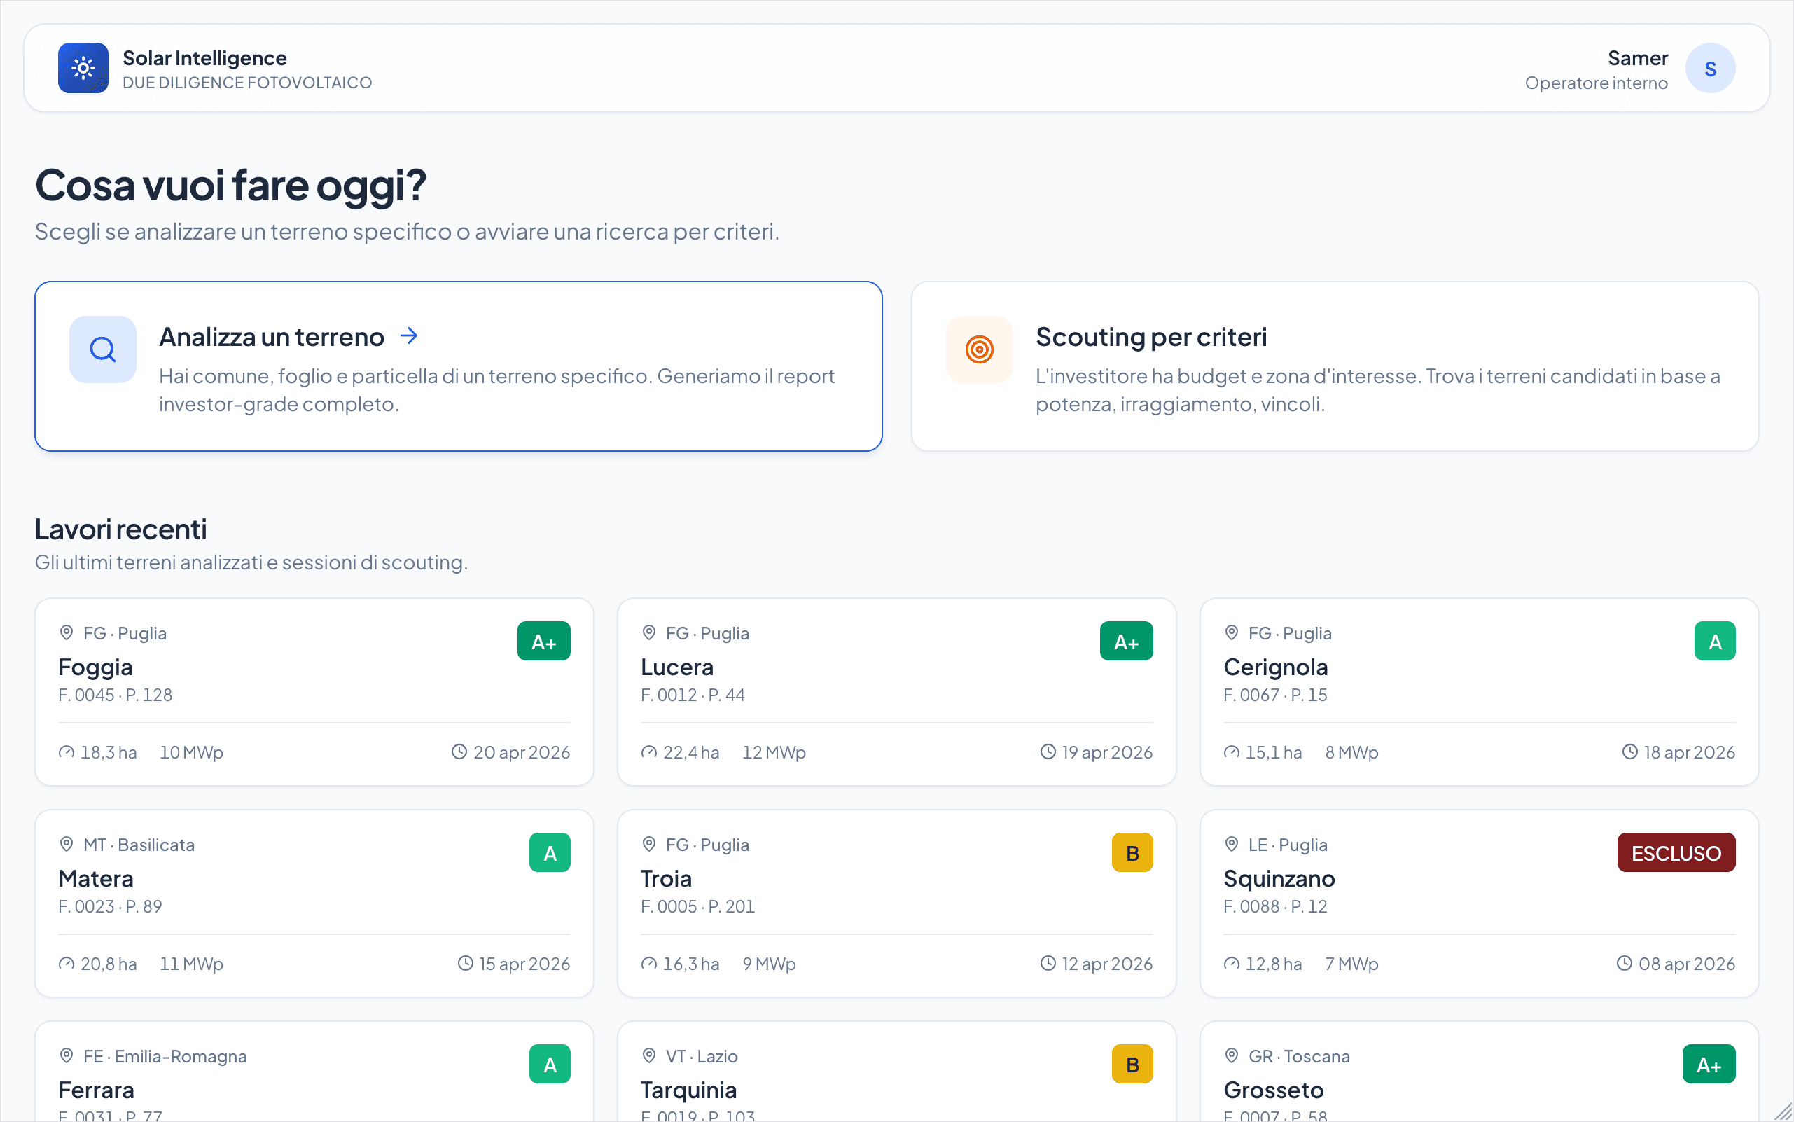Click the arrow next to Analizza un terreno
Viewport: 1794px width, 1122px height.
point(409,336)
